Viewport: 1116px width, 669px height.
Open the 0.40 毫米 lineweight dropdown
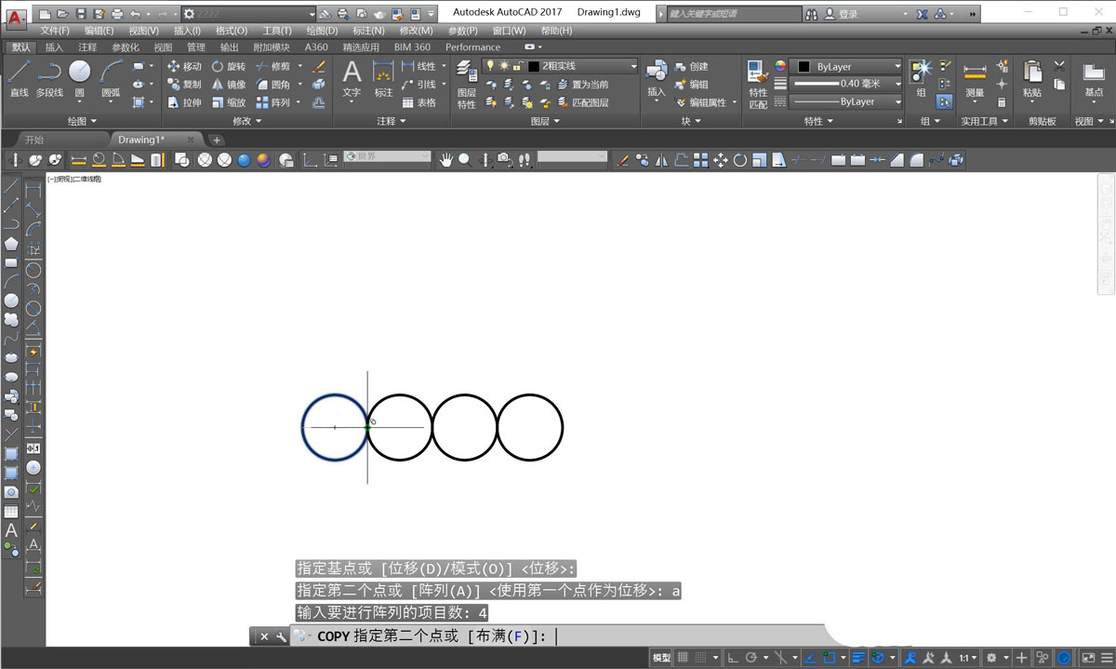point(845,84)
